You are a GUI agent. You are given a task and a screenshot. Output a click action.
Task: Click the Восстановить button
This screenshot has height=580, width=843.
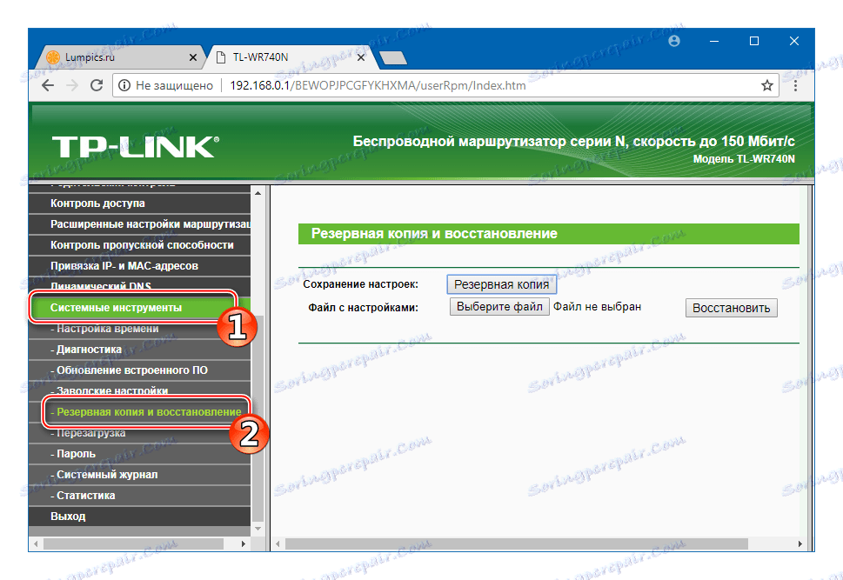pyautogui.click(x=731, y=308)
